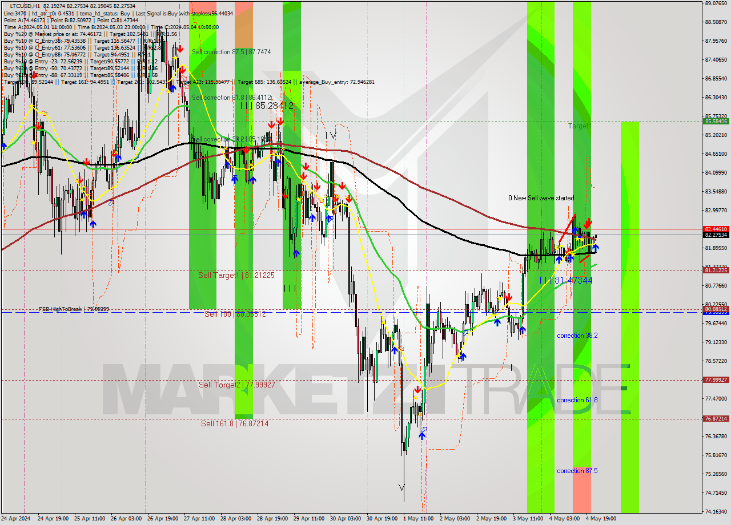Select the '| | | 85.28412' level label
731x525 pixels.
(267, 106)
